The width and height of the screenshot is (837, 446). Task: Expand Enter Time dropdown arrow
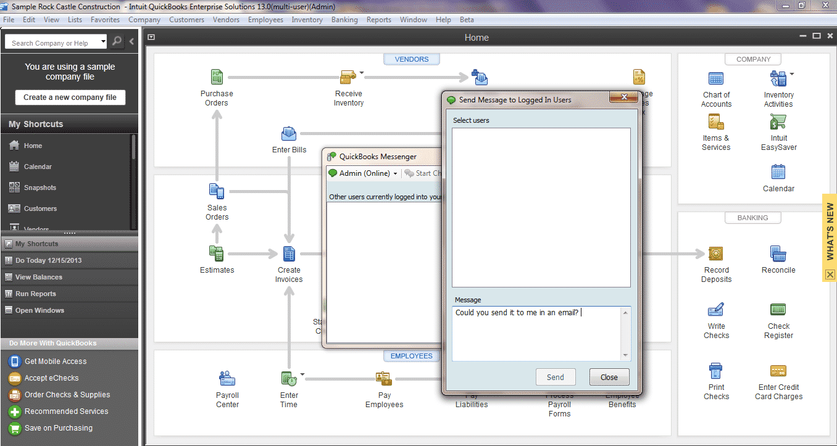(x=302, y=374)
